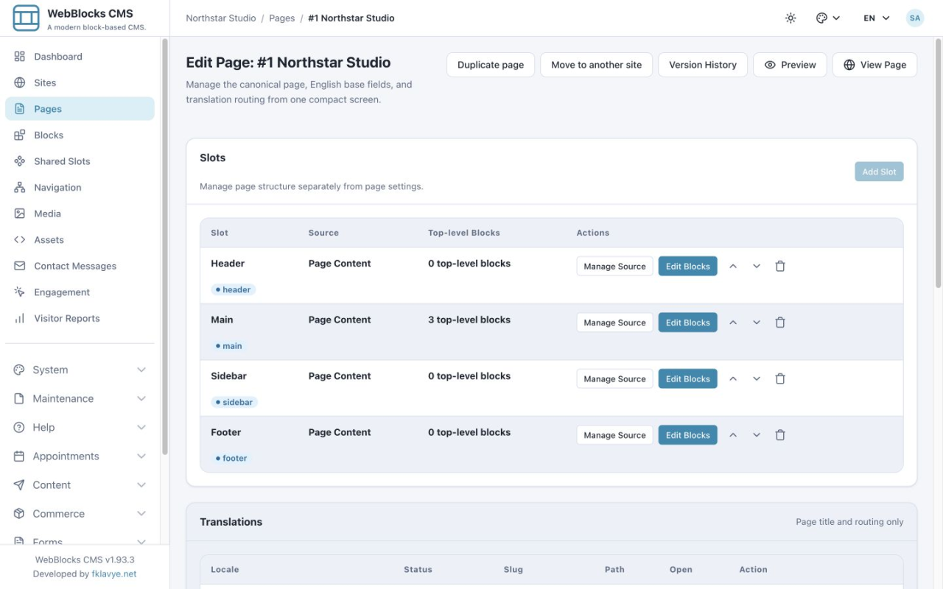
Task: Move the Footer slot up
Action: pyautogui.click(x=733, y=435)
